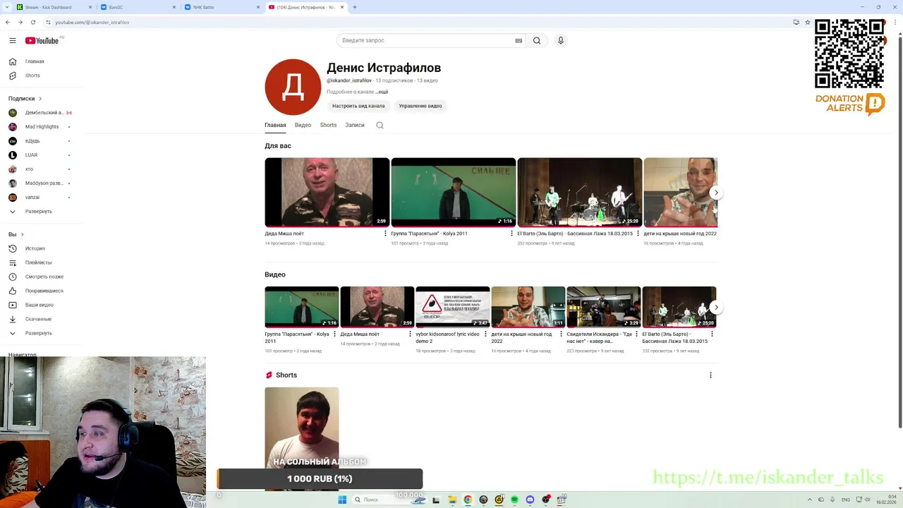Switch to Записи channel tab
Image resolution: width=903 pixels, height=508 pixels.
pos(355,126)
